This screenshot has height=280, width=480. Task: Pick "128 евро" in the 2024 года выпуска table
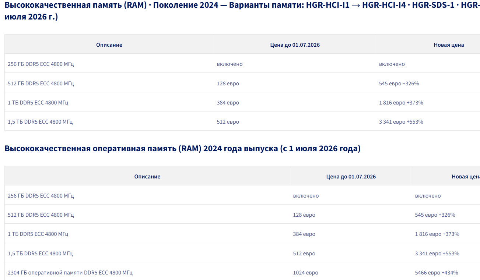pyautogui.click(x=304, y=215)
